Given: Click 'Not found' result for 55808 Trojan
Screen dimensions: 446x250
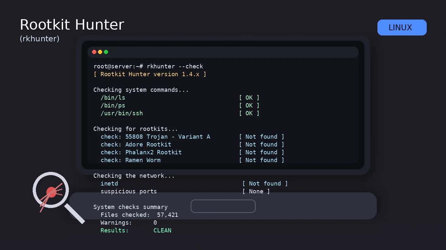Looking at the screenshot, I should (x=262, y=137).
